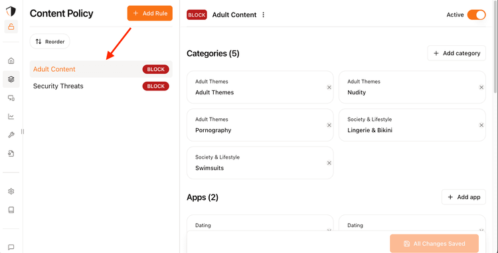This screenshot has height=253, width=498.
Task: Open the document logs icon in the sidebar
Action: 11,153
